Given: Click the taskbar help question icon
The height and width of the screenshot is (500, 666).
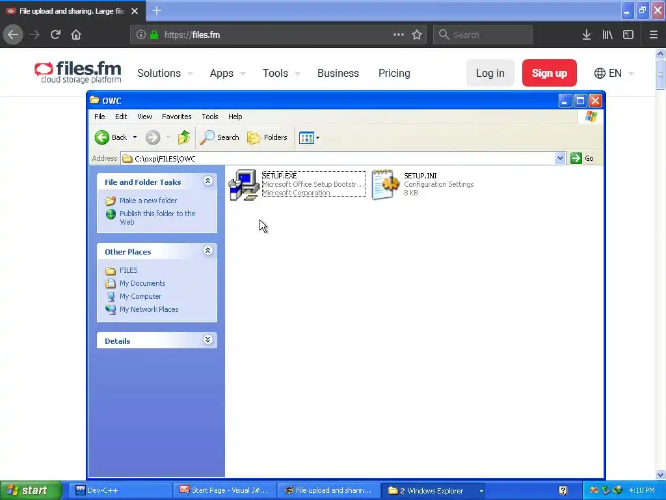Looking at the screenshot, I should pyautogui.click(x=563, y=490).
